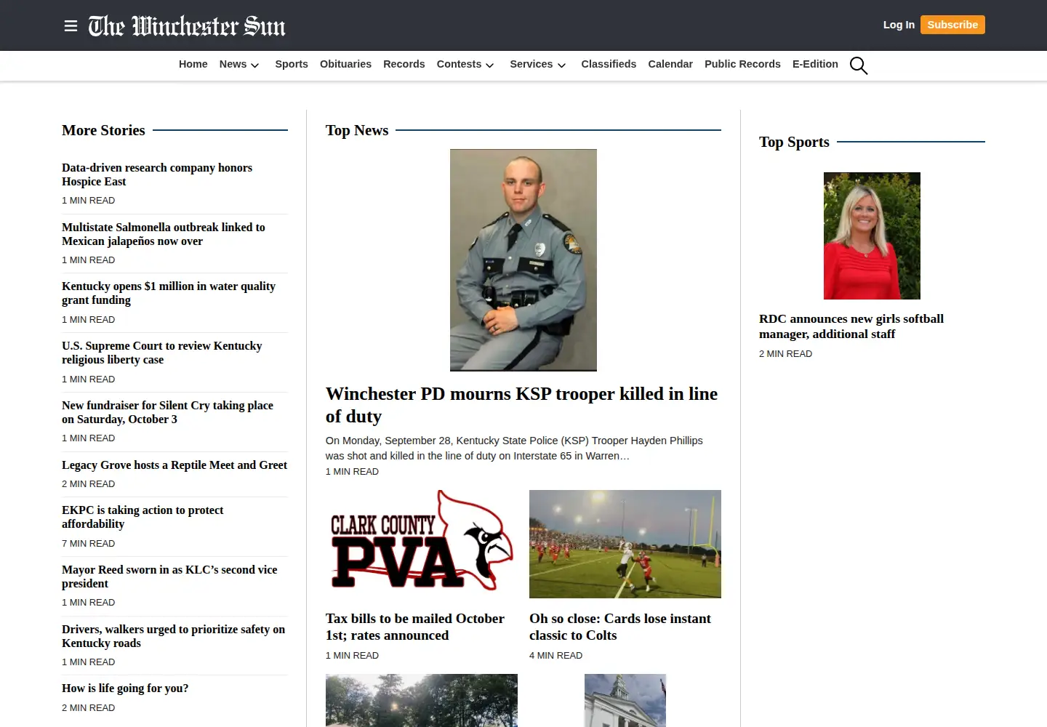1047x727 pixels.
Task: Open Legacy Grove Reptile Meet and Greet story
Action: click(x=174, y=465)
